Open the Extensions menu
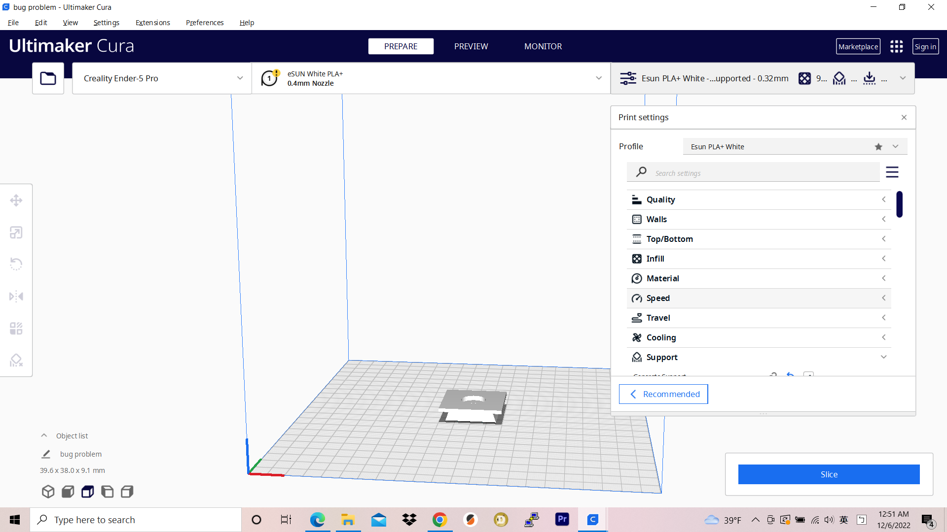 153,23
